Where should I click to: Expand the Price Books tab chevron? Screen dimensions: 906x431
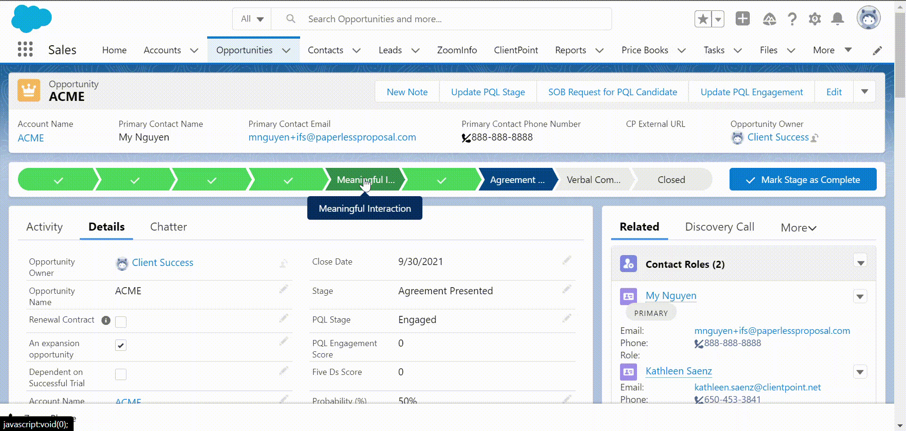pyautogui.click(x=682, y=50)
